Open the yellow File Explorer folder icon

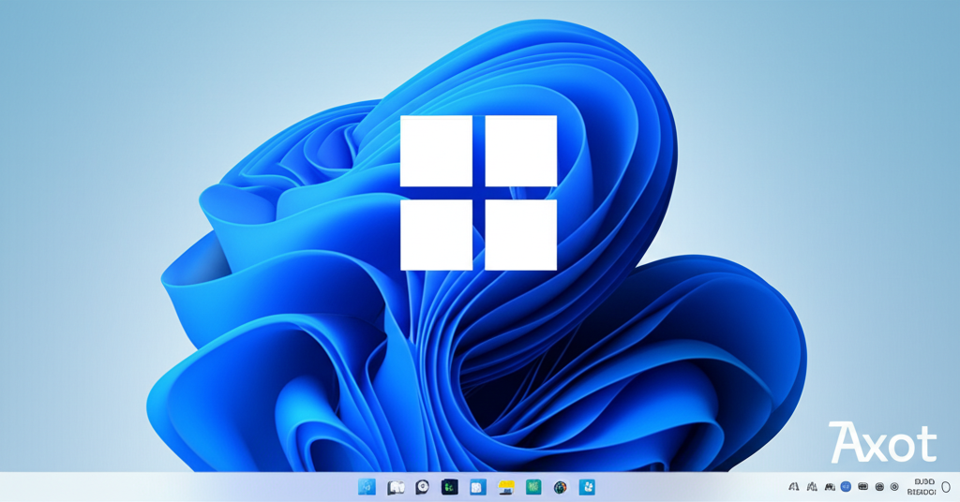pyautogui.click(x=506, y=487)
